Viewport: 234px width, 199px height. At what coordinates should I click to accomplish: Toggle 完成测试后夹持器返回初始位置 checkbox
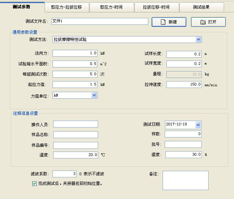(x=34, y=184)
